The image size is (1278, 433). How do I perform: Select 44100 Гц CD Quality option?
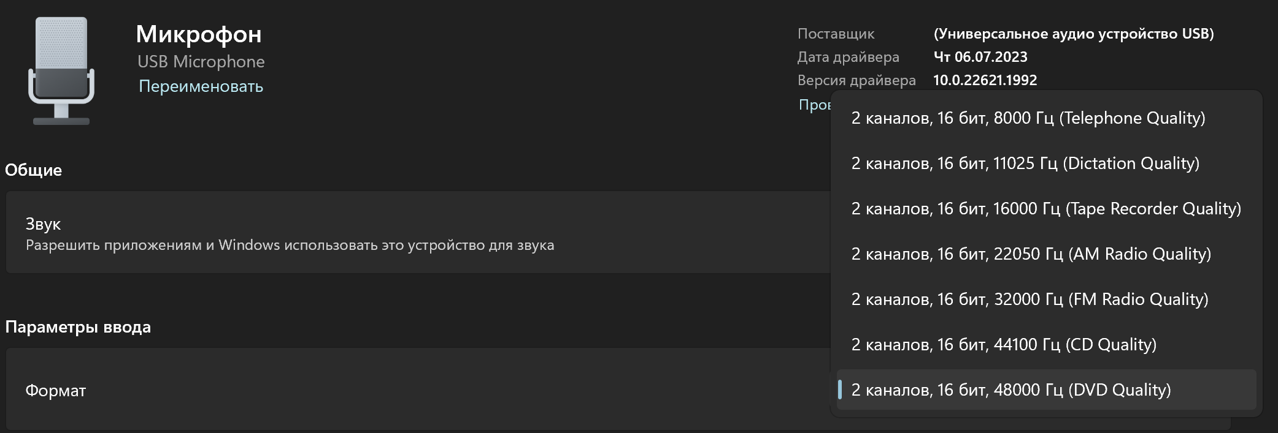tap(1004, 345)
